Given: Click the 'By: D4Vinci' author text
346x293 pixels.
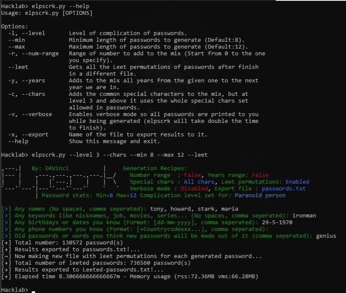Looking at the screenshot, I should click(50, 168).
